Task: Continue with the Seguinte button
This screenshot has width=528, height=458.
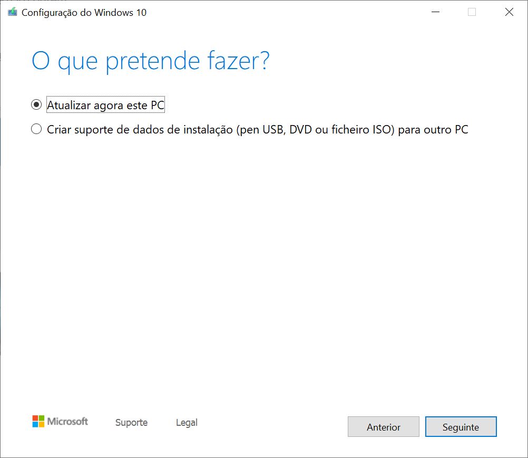Action: 461,427
